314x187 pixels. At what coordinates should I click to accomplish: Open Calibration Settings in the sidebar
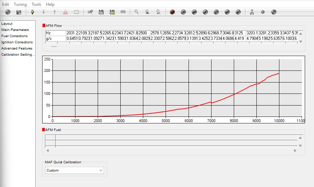click(18, 55)
